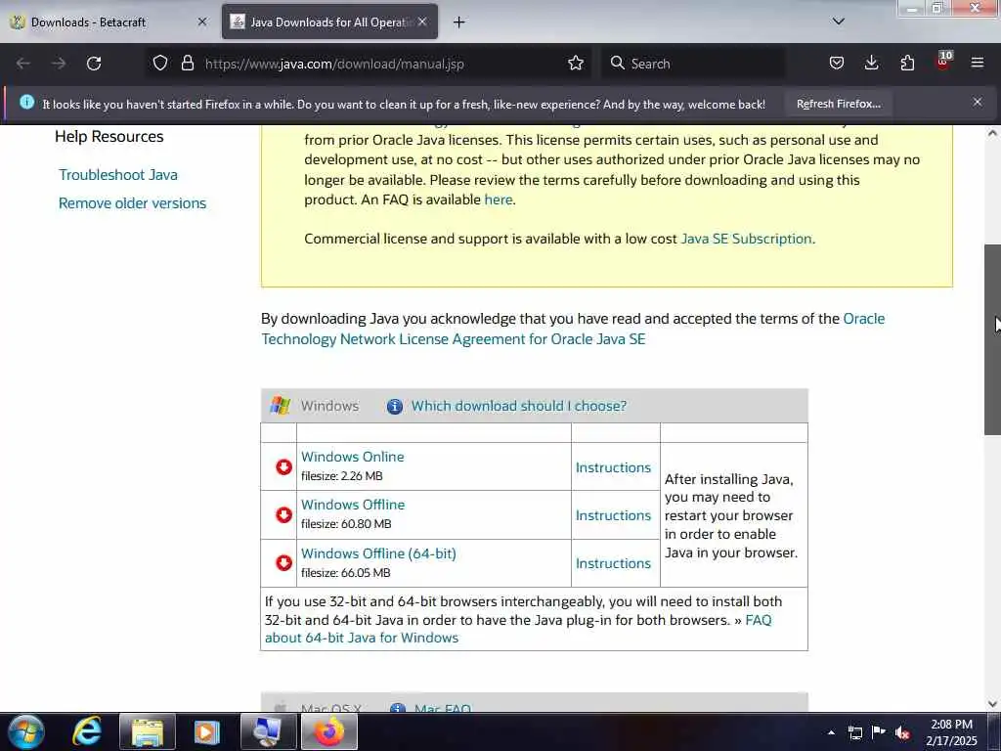Open FAQ about 64-bit Java for Windows link
1001x751 pixels.
pyautogui.click(x=362, y=638)
